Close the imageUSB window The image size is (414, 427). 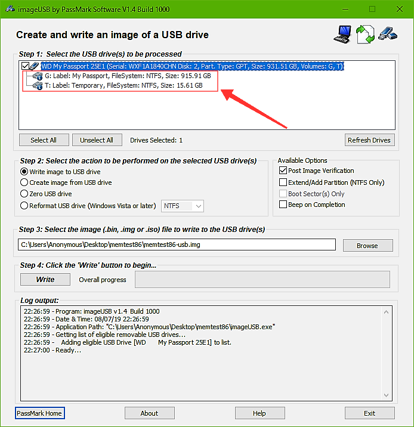click(x=399, y=9)
